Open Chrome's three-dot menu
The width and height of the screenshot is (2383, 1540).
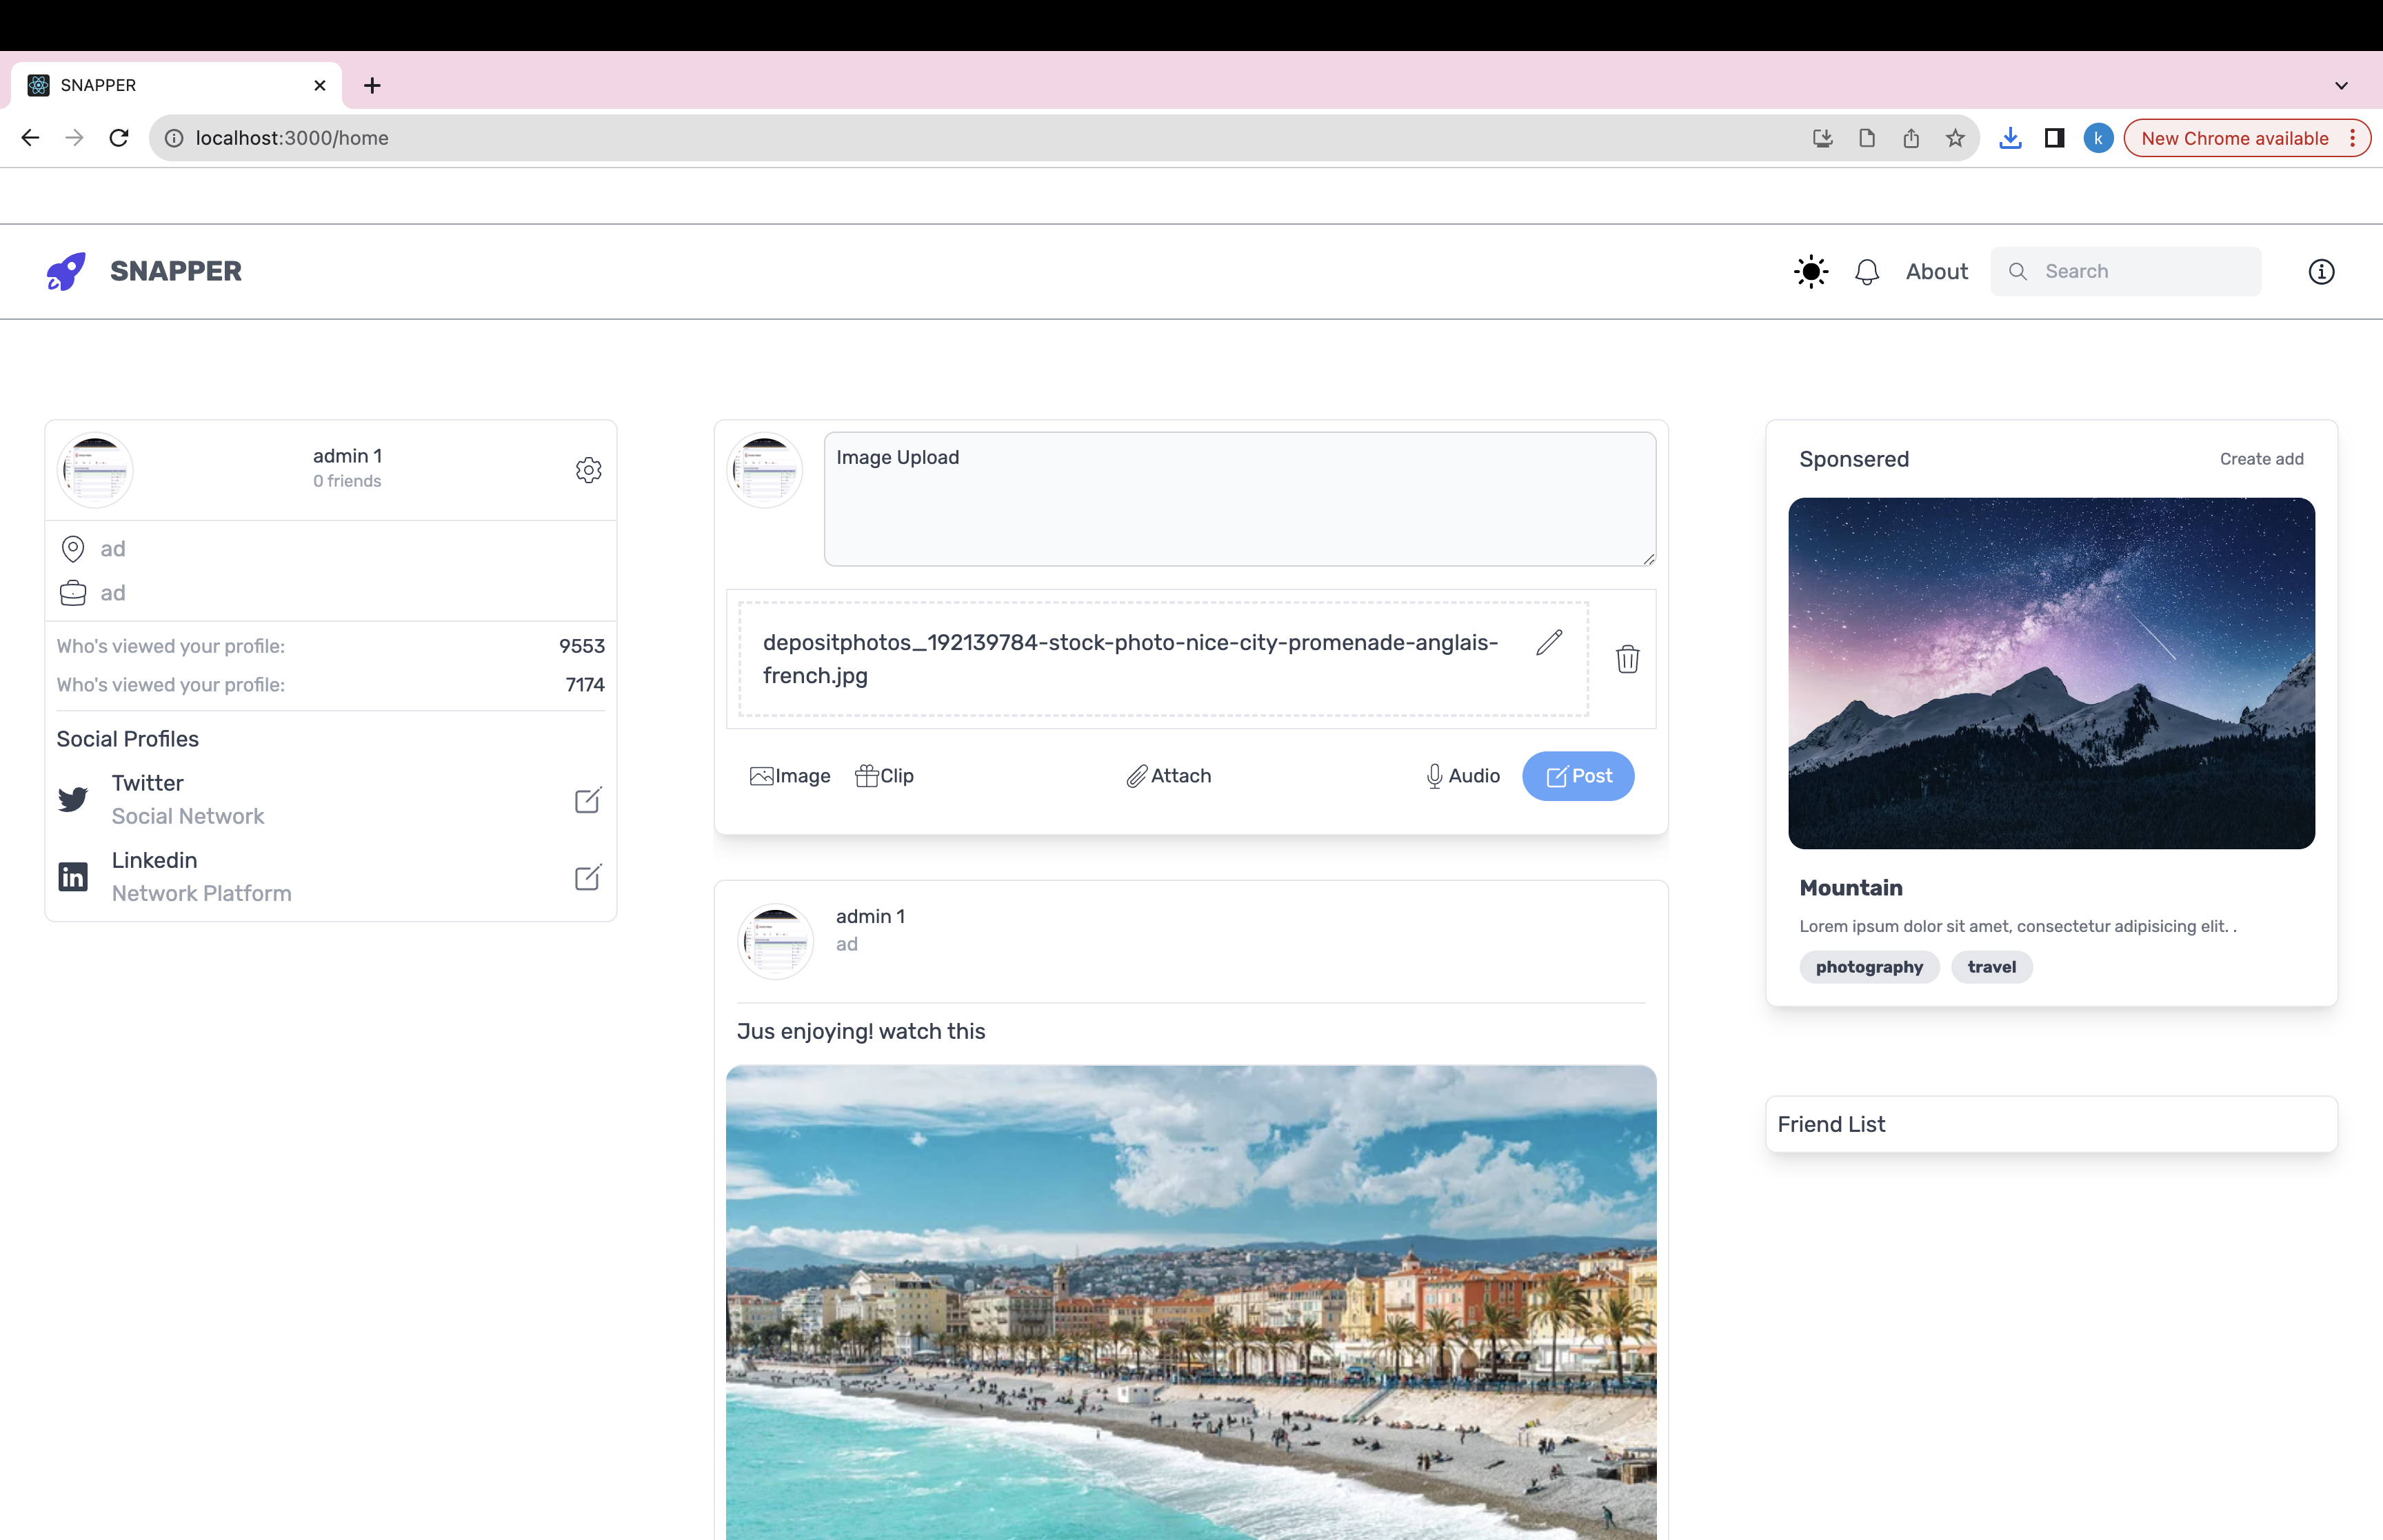[2352, 138]
